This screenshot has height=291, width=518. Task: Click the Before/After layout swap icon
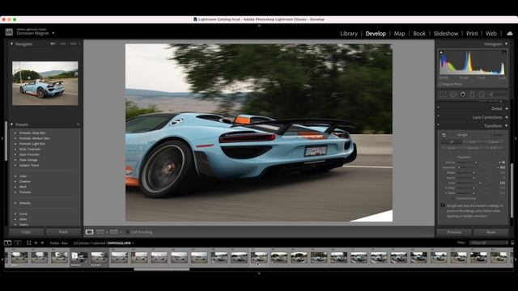[x=114, y=232]
